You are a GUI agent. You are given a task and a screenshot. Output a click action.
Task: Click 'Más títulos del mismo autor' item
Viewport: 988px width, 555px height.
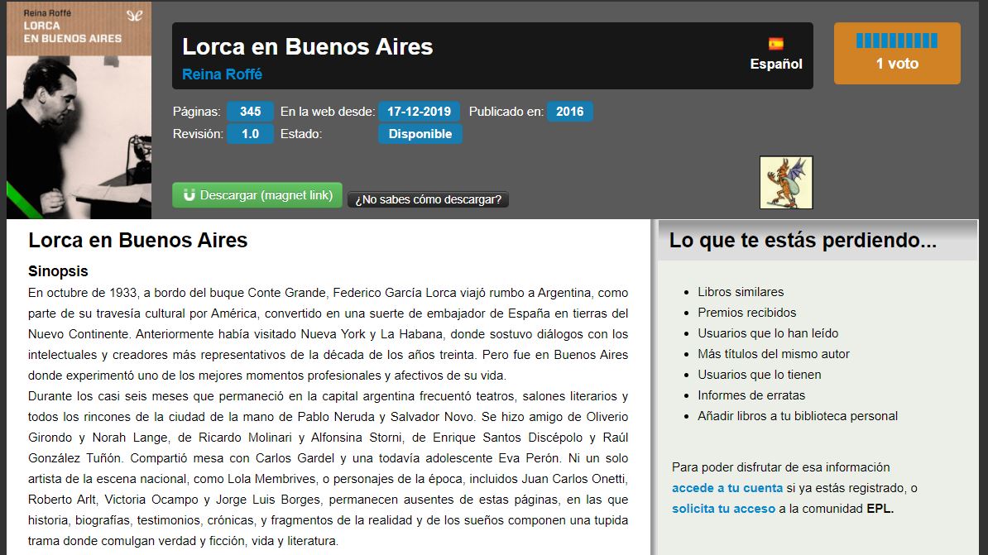click(773, 354)
